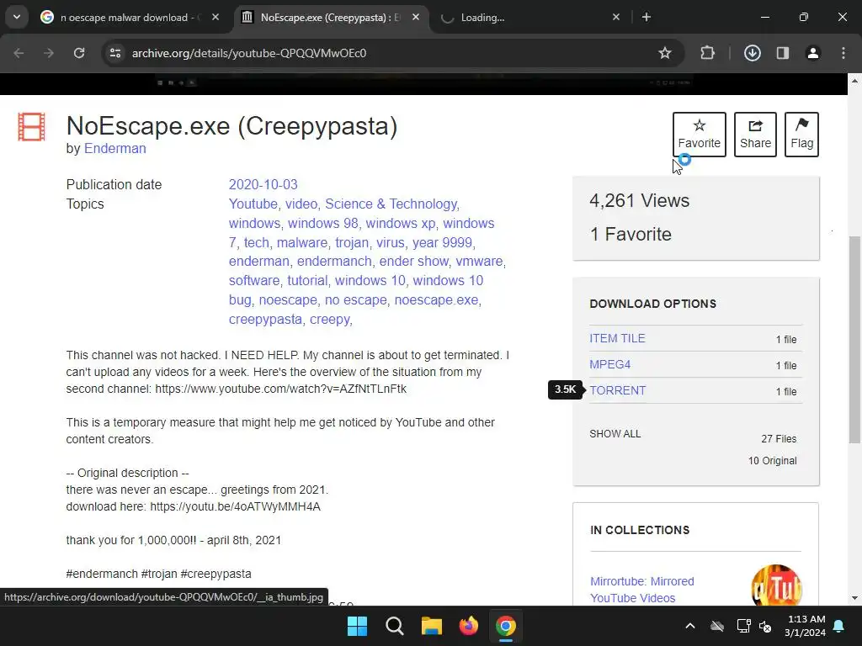The height and width of the screenshot is (646, 862).
Task: Flag this archive item
Action: pos(801,135)
